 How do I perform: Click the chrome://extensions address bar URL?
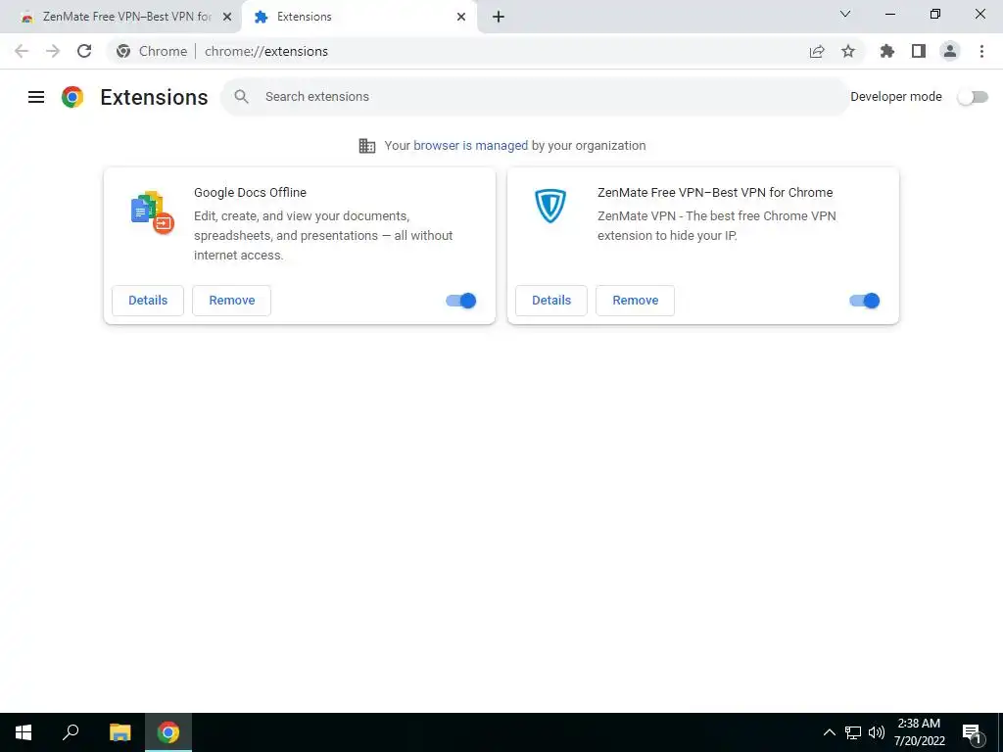pos(266,51)
